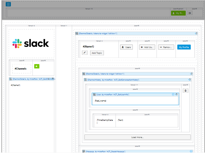Click the icon at right end of ChannelHistory header
The image size is (205, 153).
(x=190, y=79)
